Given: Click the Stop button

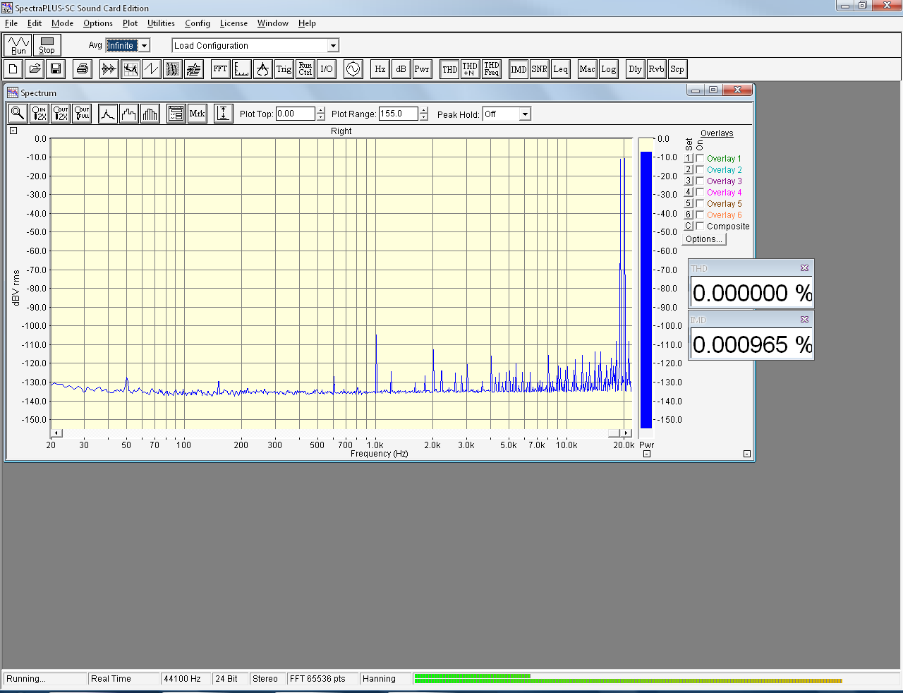Looking at the screenshot, I should tap(47, 45).
